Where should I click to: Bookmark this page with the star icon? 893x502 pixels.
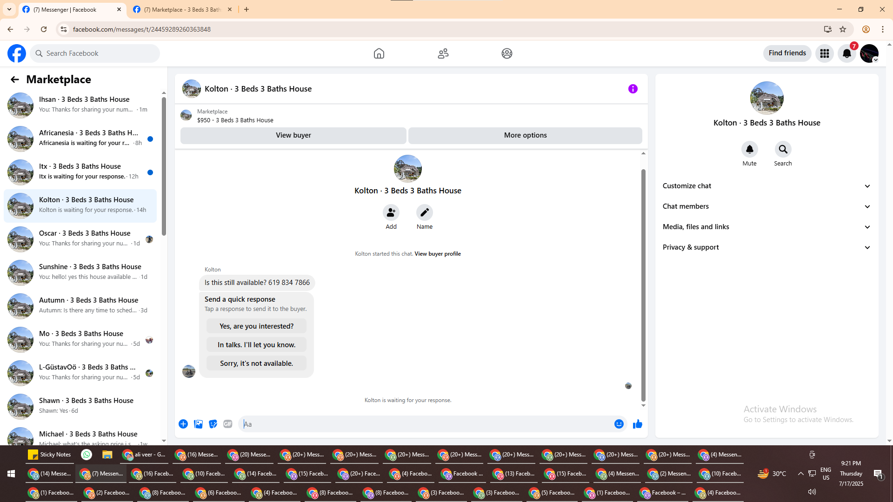point(843,29)
